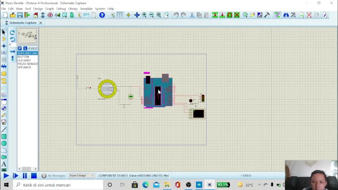Open the File menu
338x190 pixels.
click(3, 9)
